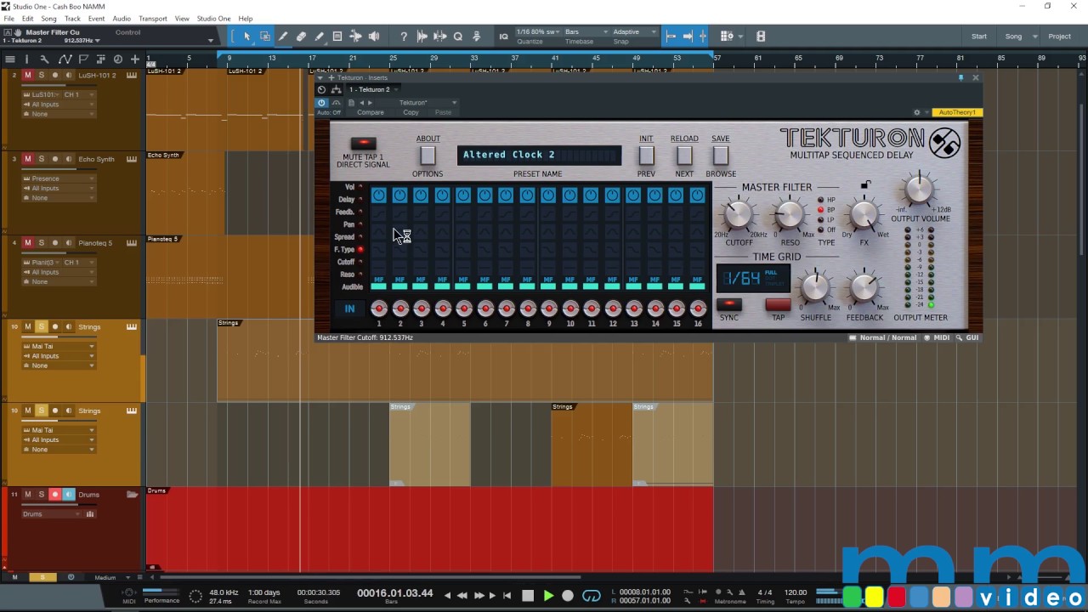This screenshot has height=612, width=1088.
Task: Toggle the MUTE TAP 1 DIRECT SIGNAL switch
Action: coord(363,143)
